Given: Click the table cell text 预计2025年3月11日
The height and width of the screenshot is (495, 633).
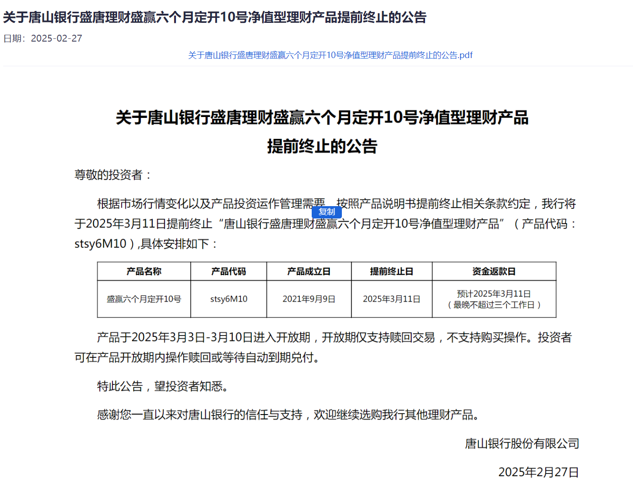Looking at the screenshot, I should click(x=494, y=294).
